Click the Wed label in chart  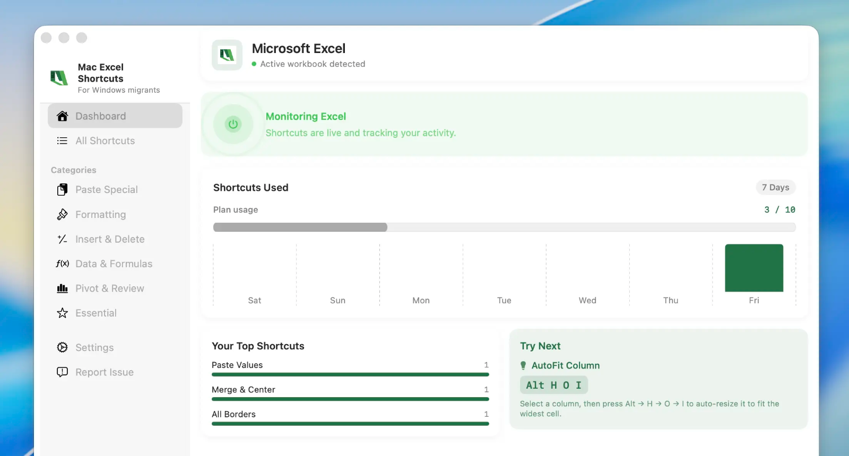click(587, 300)
